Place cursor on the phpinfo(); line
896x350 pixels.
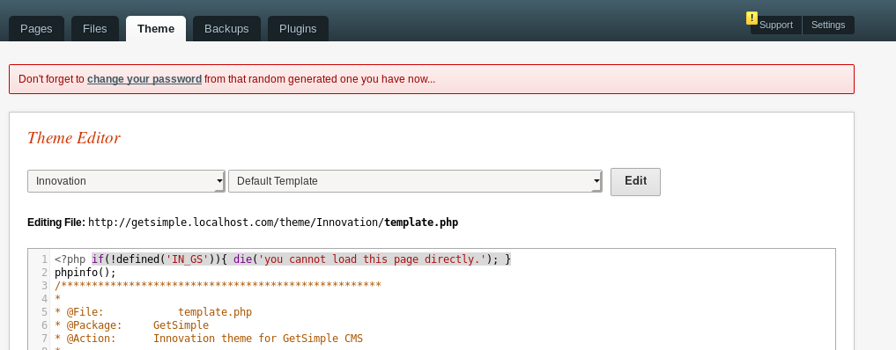click(x=85, y=273)
